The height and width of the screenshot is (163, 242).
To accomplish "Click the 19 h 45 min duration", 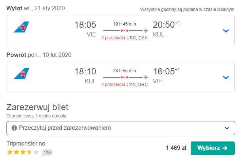I will pos(125,24).
